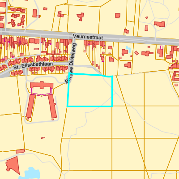
Task: Click the right wing of the U-shaped building
Action: [x=52, y=106]
